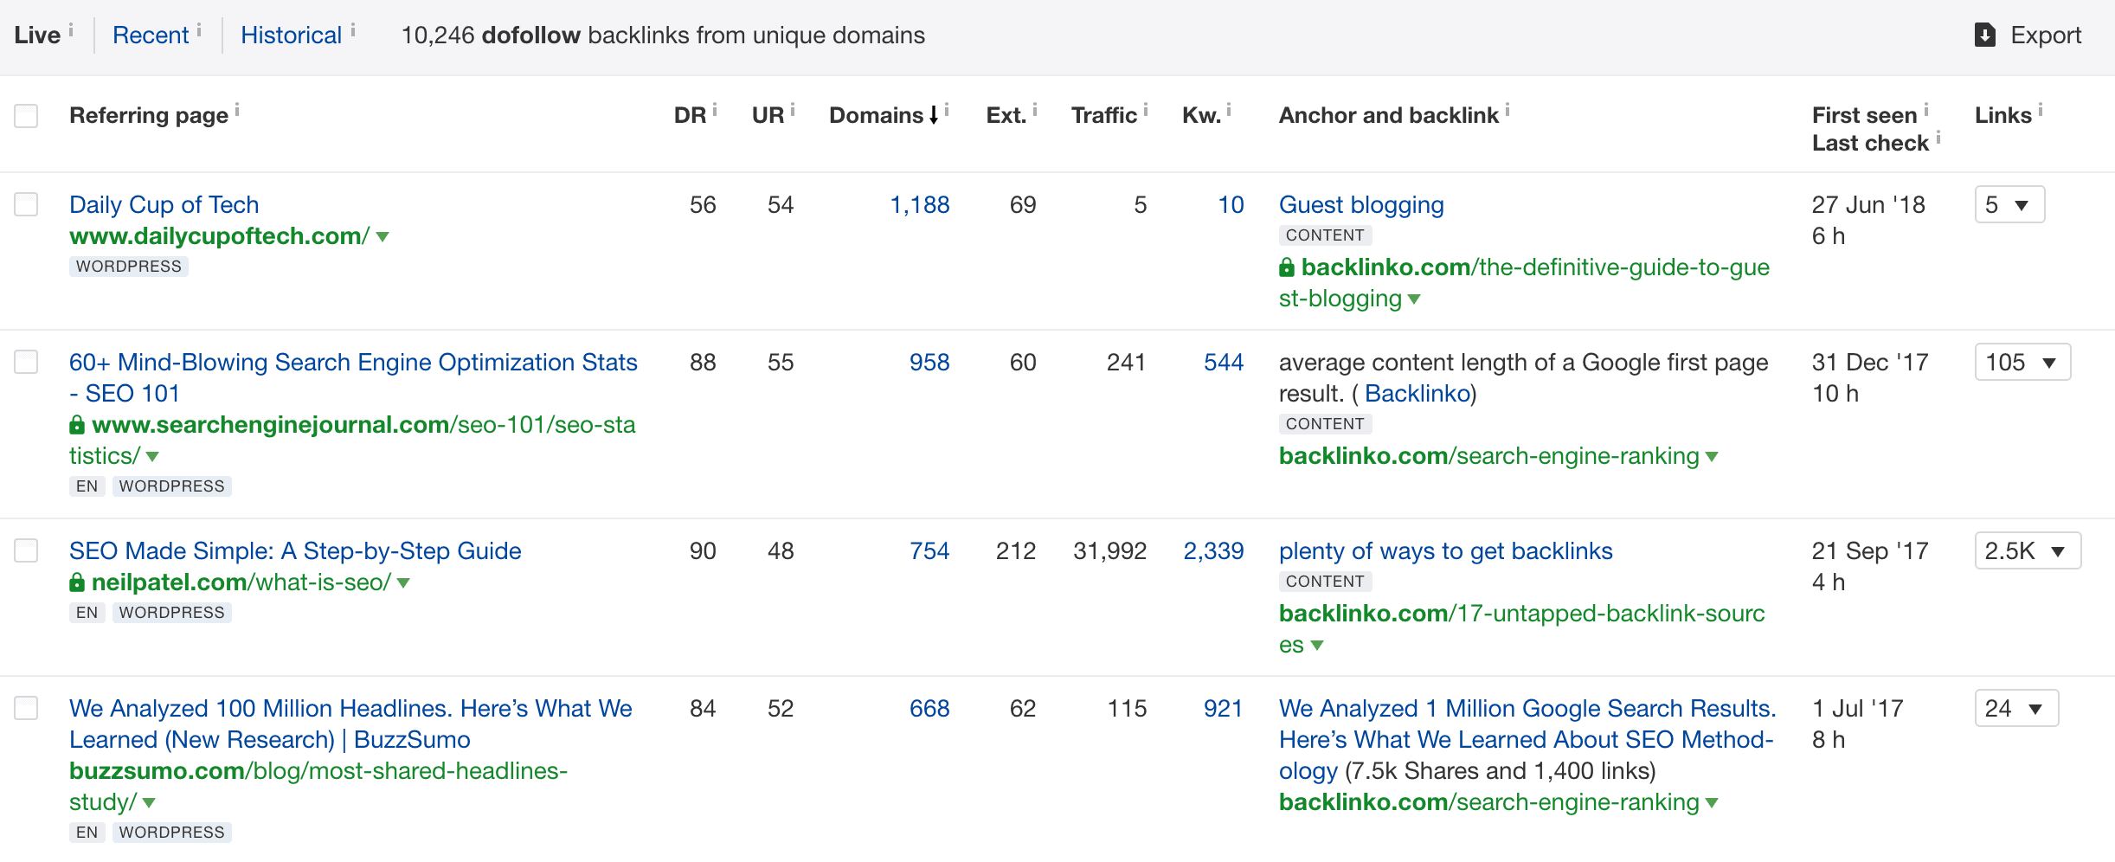Open the Links dropdown showing 2.5K
2115x862 pixels.
point(2028,550)
